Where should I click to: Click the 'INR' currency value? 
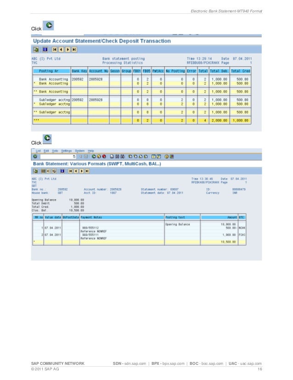tap(235, 193)
